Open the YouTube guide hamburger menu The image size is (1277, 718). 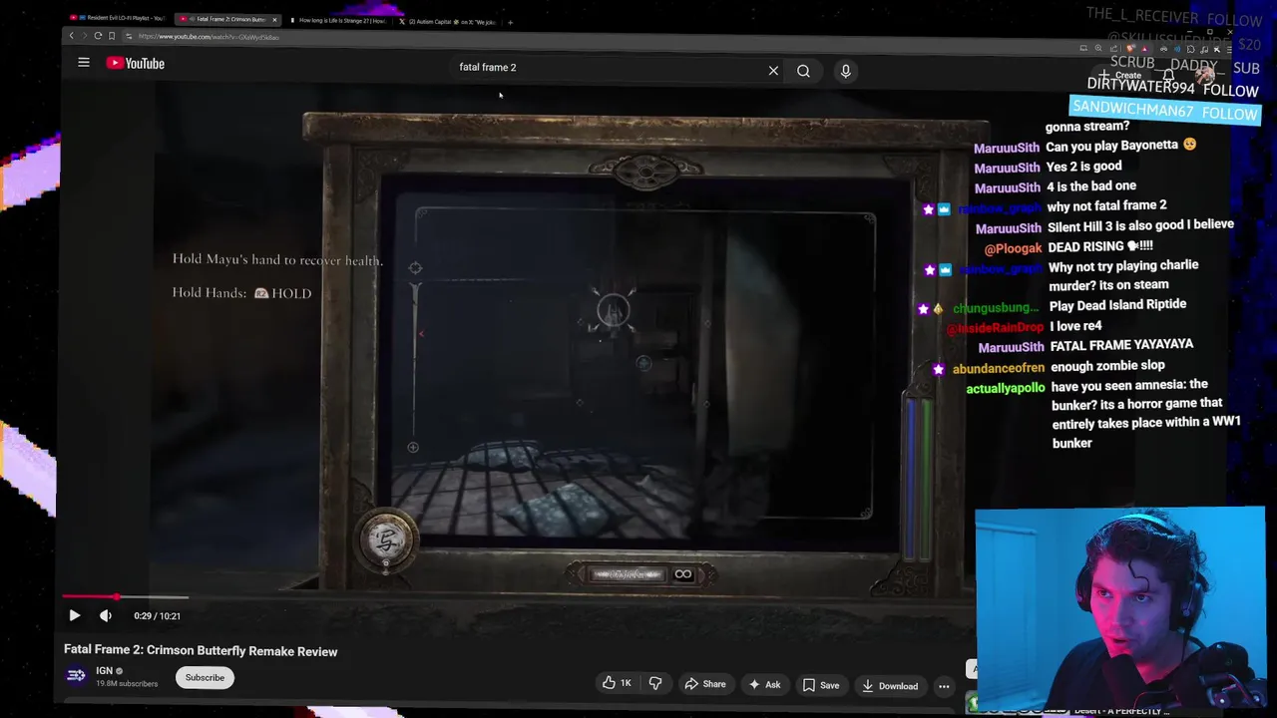pyautogui.click(x=84, y=63)
